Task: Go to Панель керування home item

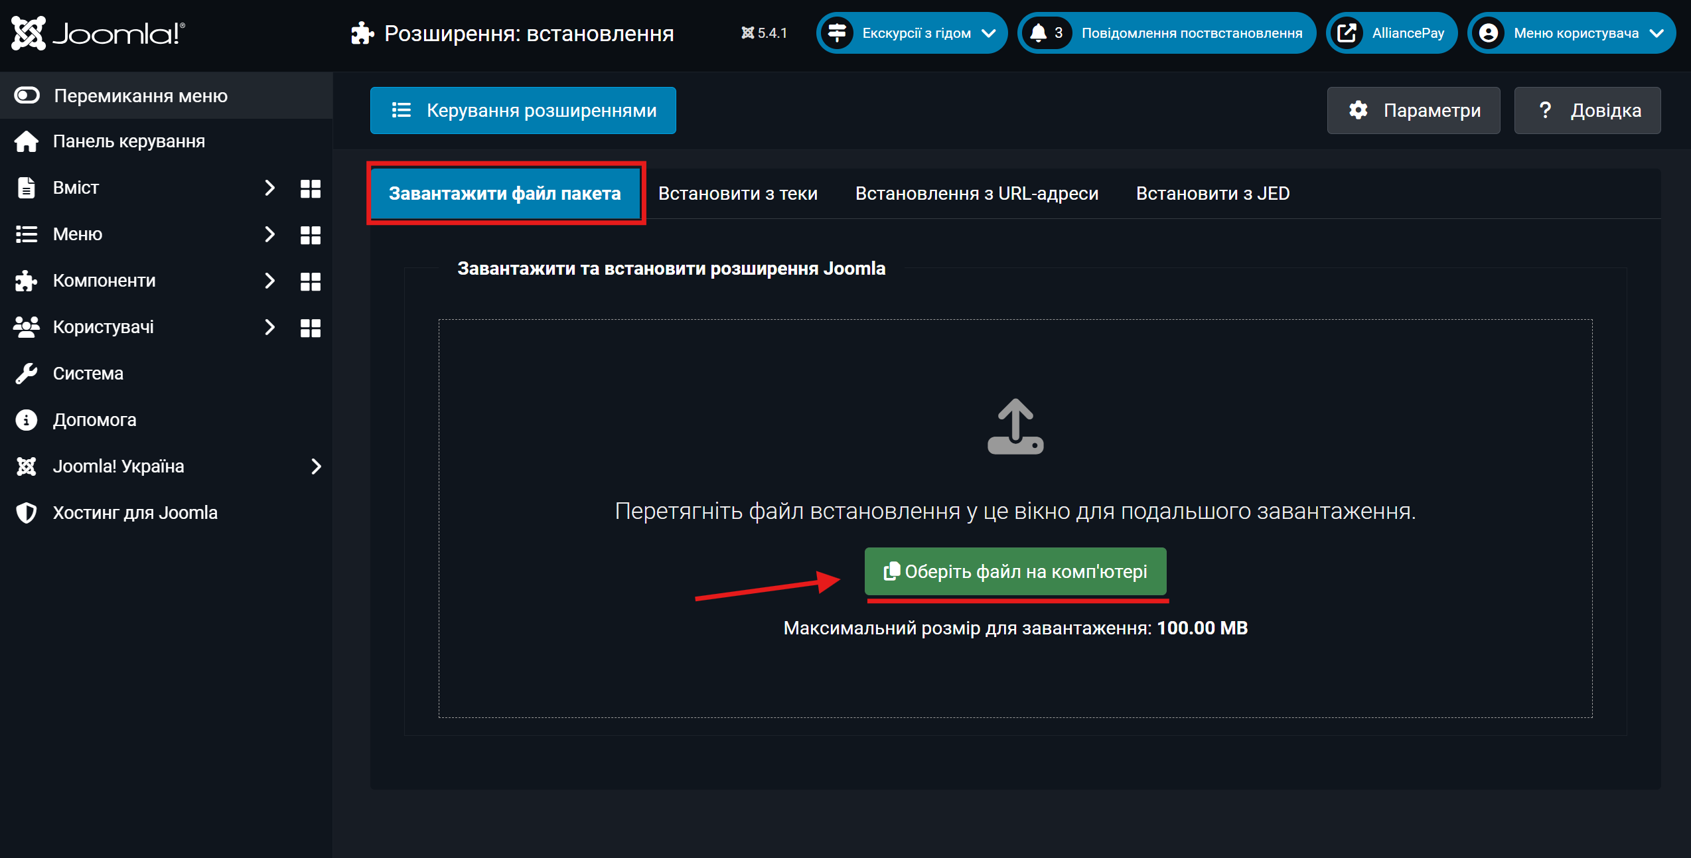Action: pyautogui.click(x=129, y=141)
